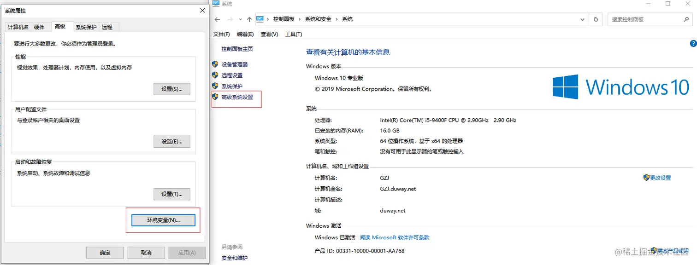The image size is (697, 265).
Task: Expand the chevron after 系统和安全 breadcrumb
Action: [337, 19]
